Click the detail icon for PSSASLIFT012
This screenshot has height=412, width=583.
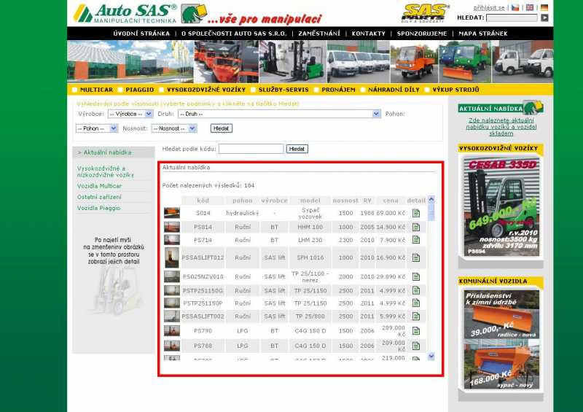415,257
